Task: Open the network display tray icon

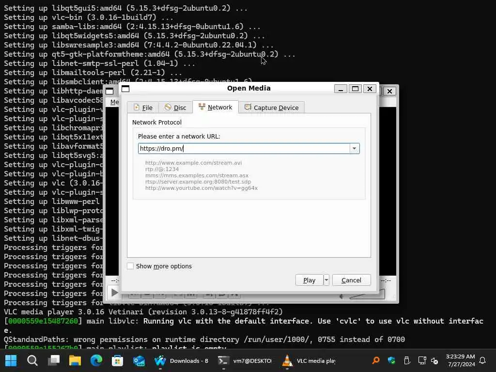Action: pos(422,360)
